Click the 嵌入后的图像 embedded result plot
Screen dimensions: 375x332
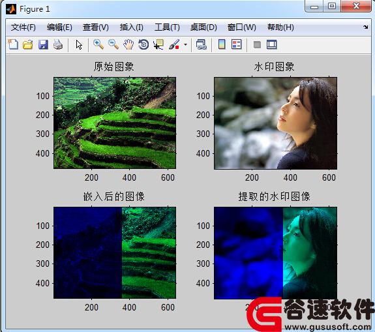115,253
